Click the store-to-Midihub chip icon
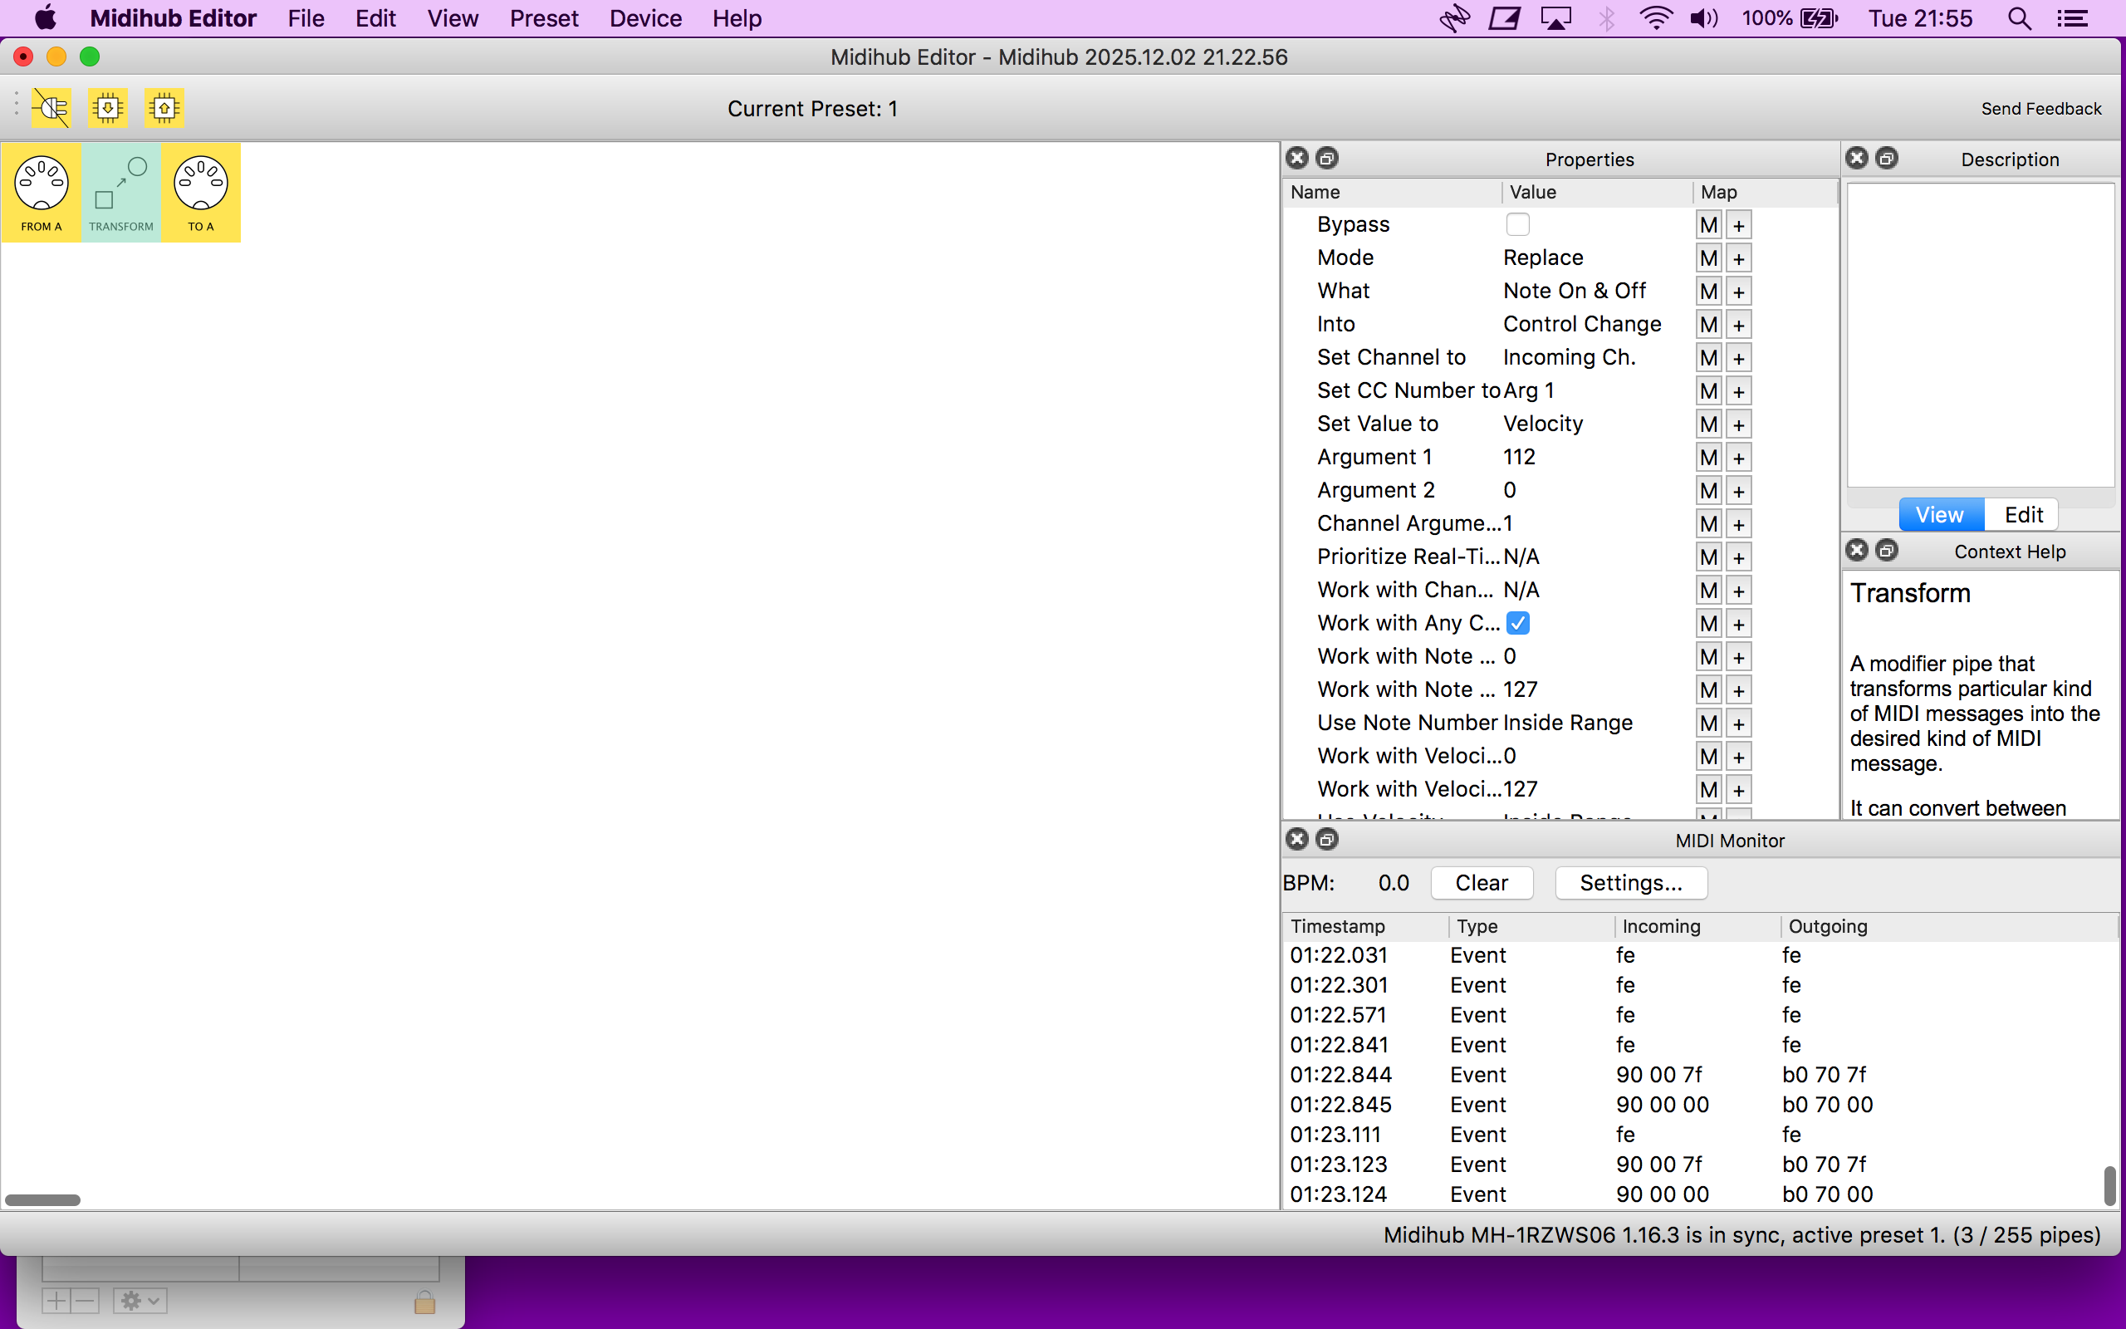The height and width of the screenshot is (1329, 2126). [x=164, y=108]
